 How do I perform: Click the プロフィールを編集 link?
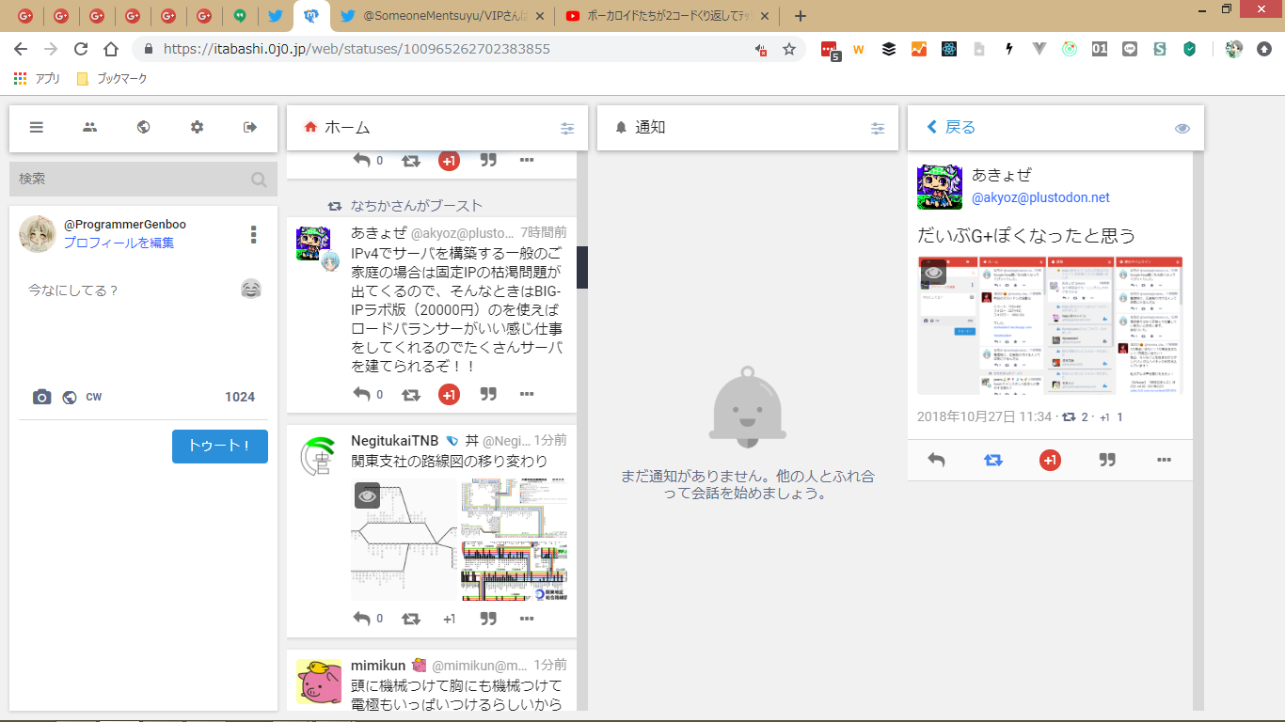[x=119, y=243]
